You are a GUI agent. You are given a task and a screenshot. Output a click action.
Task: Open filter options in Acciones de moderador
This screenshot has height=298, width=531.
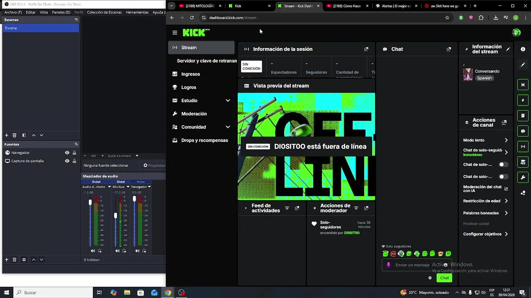tap(356, 208)
